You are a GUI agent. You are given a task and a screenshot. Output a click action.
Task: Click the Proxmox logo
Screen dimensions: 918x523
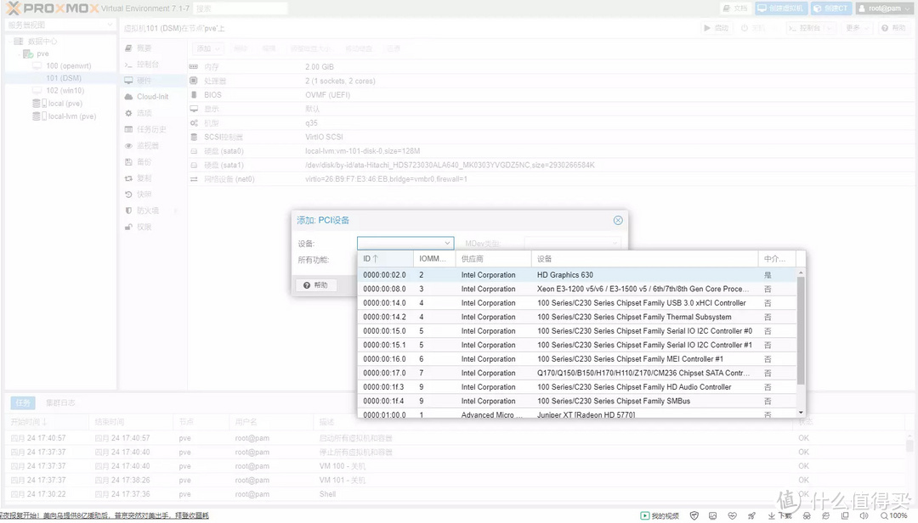pyautogui.click(x=53, y=8)
